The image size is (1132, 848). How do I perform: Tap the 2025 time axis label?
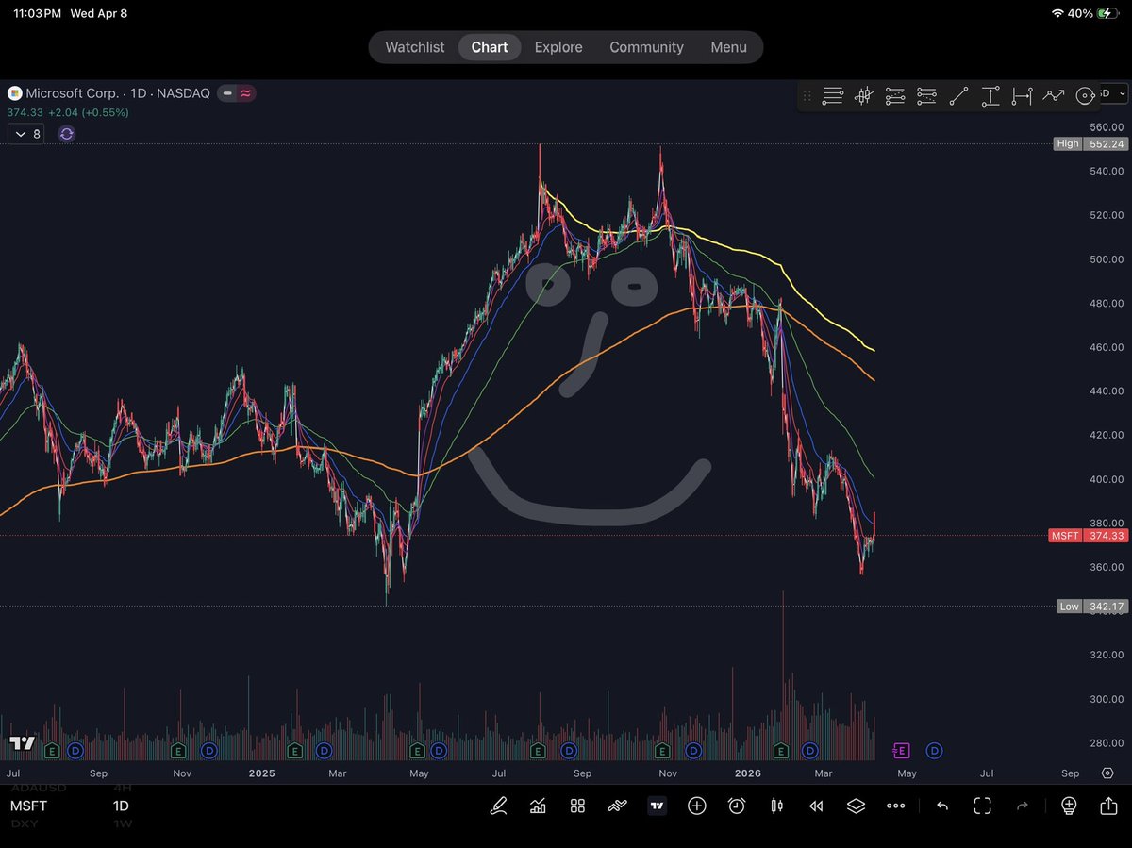[261, 773]
